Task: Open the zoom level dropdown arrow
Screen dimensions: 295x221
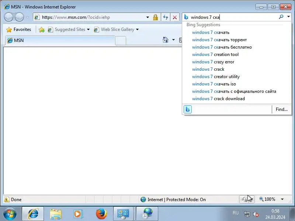Action: (282, 199)
